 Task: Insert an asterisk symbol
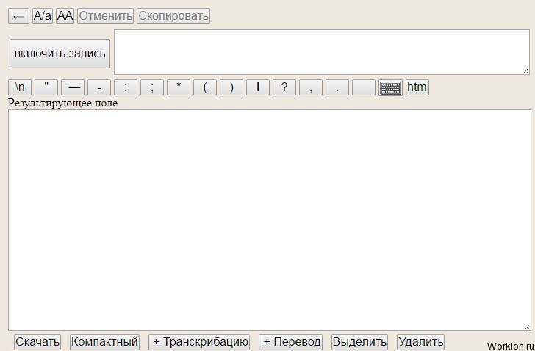179,87
